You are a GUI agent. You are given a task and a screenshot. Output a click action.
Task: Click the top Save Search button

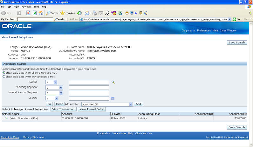237,42
